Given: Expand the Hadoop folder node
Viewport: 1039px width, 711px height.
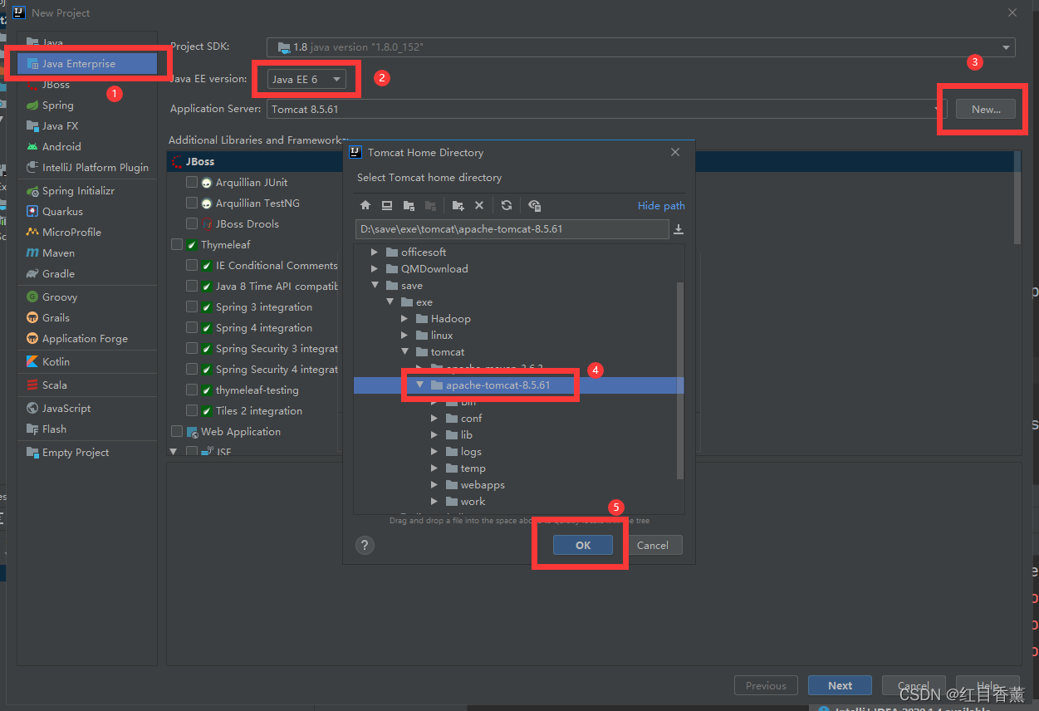Looking at the screenshot, I should coord(404,319).
